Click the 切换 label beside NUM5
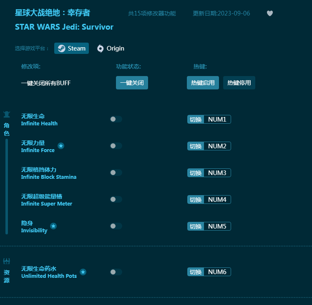 tap(196, 226)
